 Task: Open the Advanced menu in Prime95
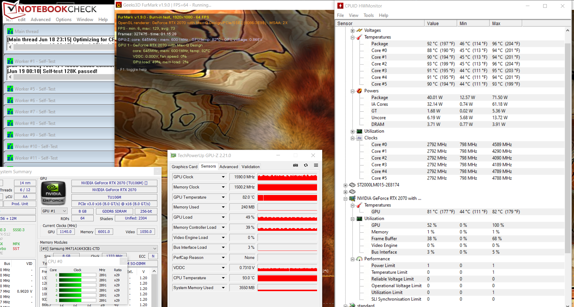coord(41,19)
